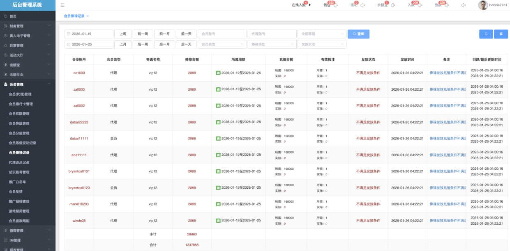Open 会员等级管理 in the sidebar

pyautogui.click(x=19, y=123)
